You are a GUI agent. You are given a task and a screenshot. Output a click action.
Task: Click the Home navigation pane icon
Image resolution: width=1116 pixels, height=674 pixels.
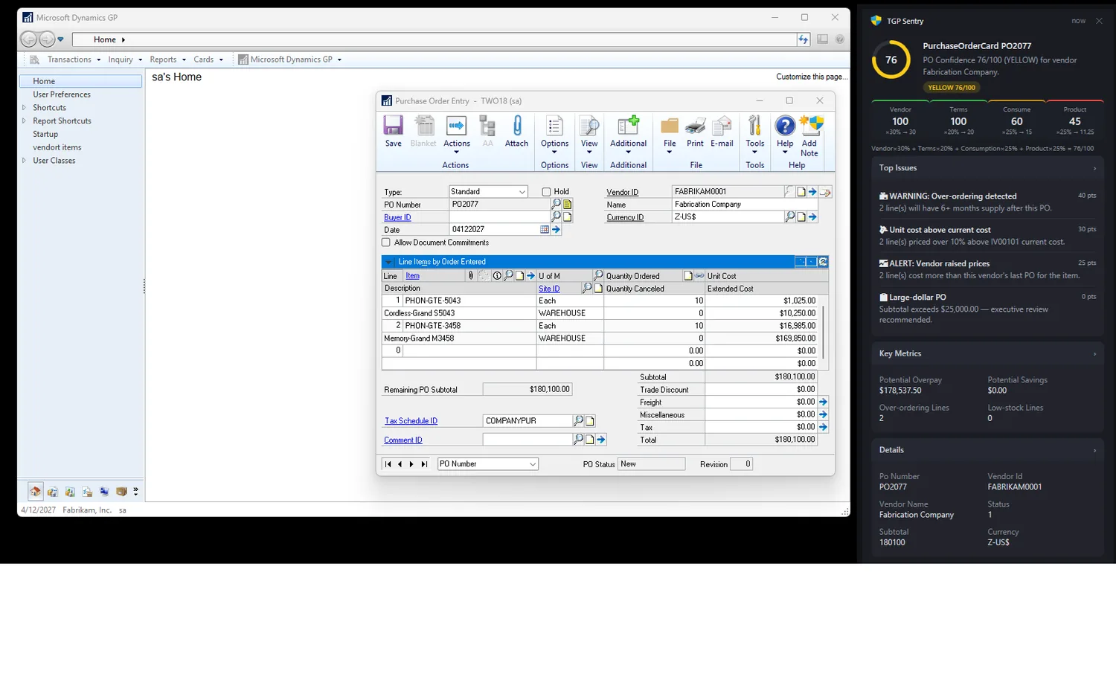point(36,492)
